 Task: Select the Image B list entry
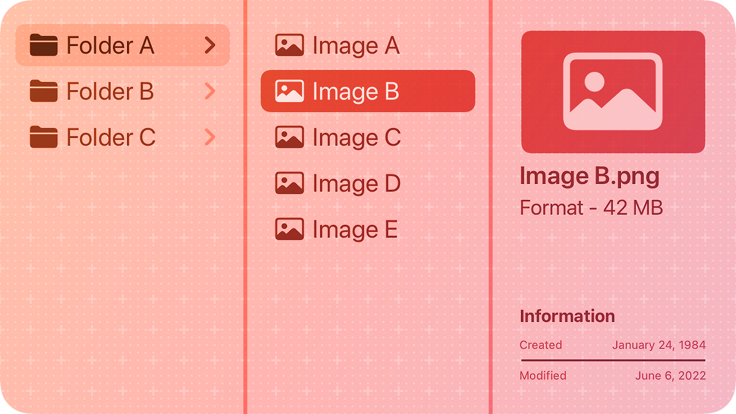coord(367,90)
